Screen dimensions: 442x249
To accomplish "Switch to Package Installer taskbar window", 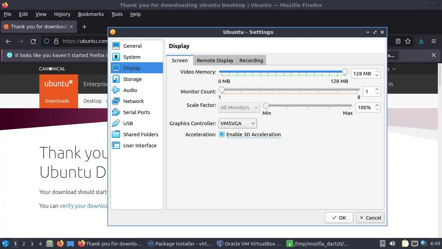I will (180, 243).
